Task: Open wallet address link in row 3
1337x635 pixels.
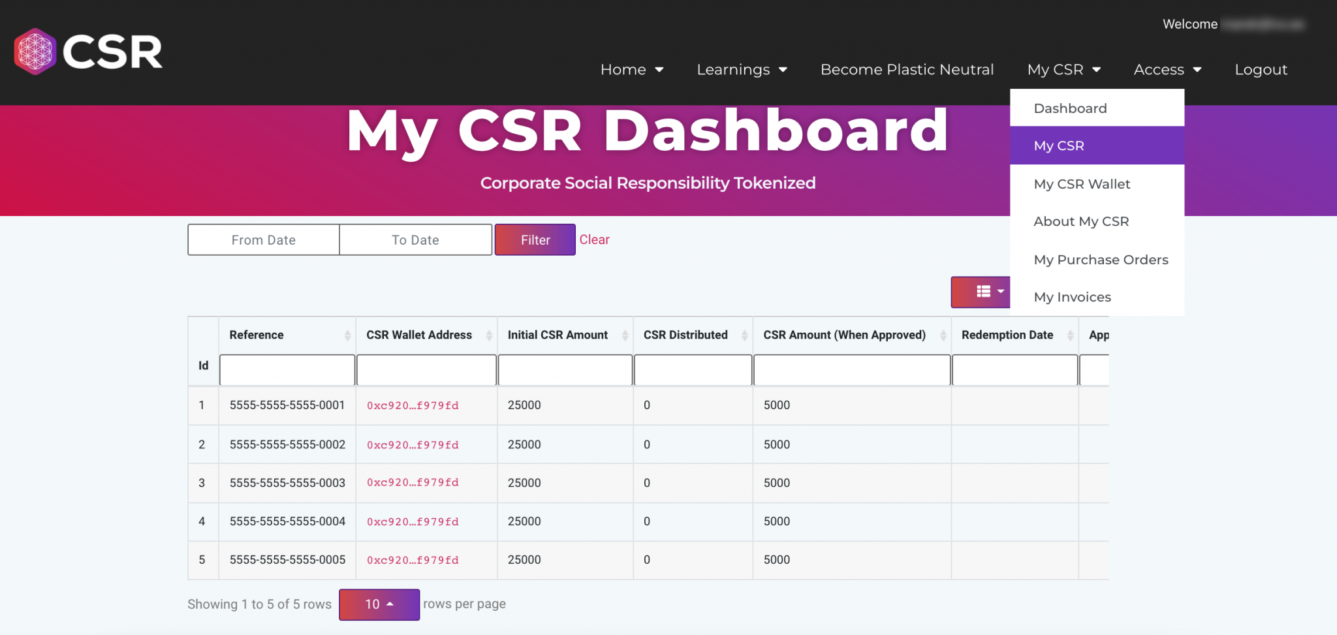Action: (x=413, y=483)
